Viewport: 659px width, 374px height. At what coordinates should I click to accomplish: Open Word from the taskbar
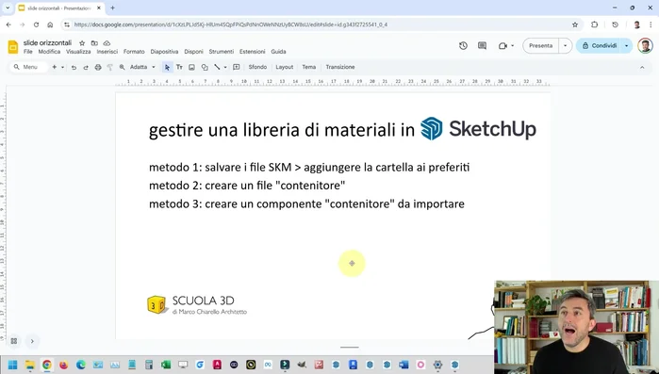click(404, 365)
